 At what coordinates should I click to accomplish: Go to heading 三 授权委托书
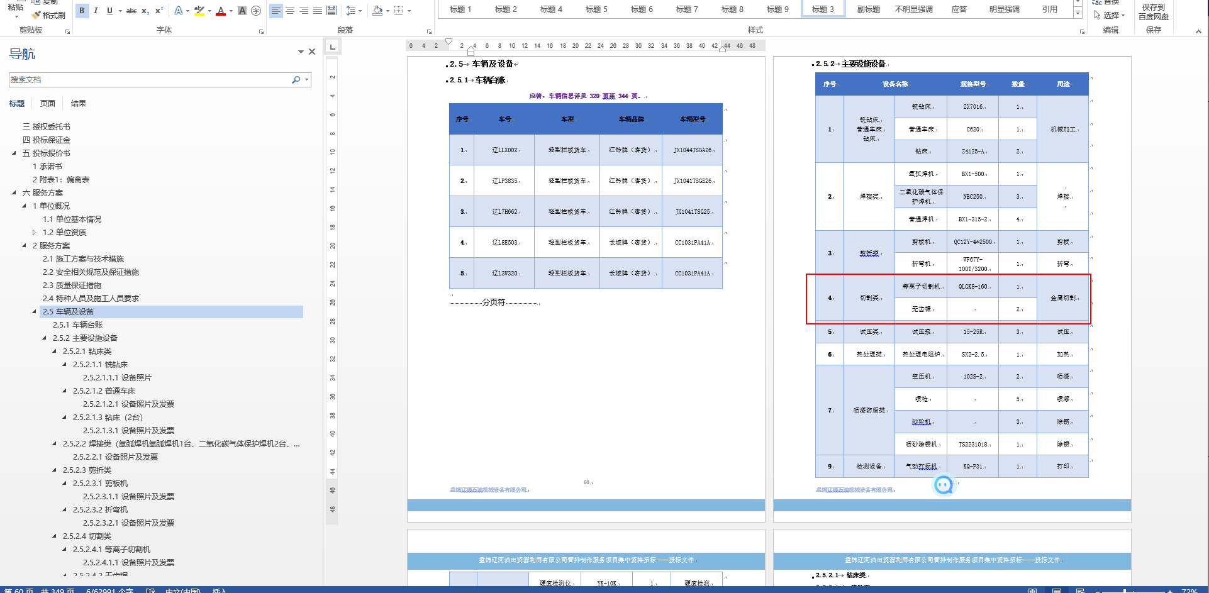47,127
